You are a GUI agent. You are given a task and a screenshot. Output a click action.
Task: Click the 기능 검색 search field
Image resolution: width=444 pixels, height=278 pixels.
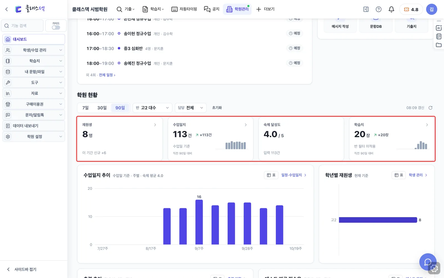click(x=22, y=26)
